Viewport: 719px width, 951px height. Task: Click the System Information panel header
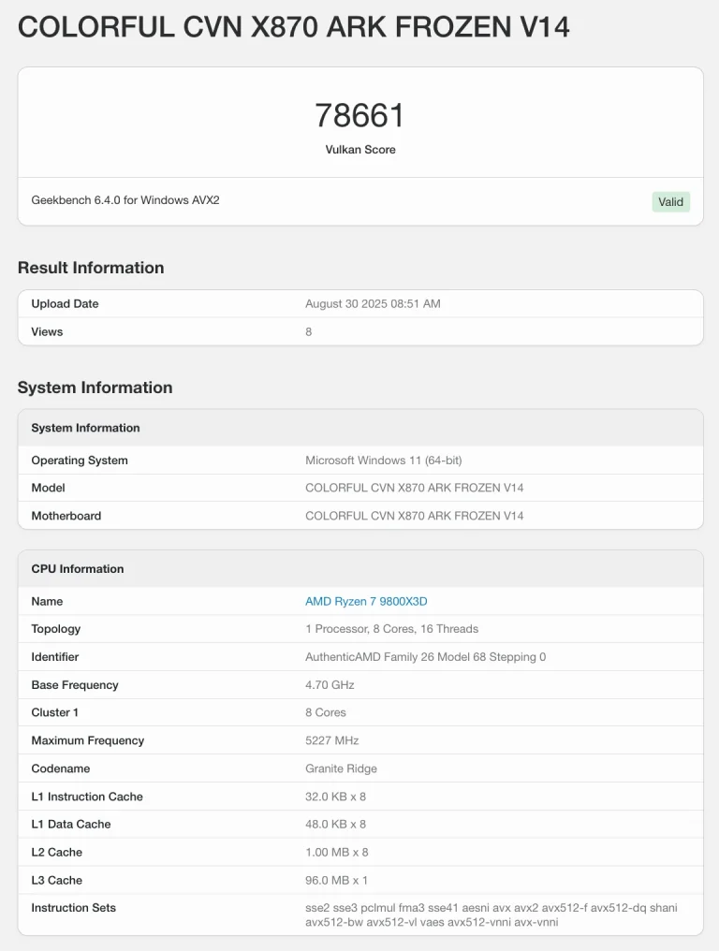(85, 428)
